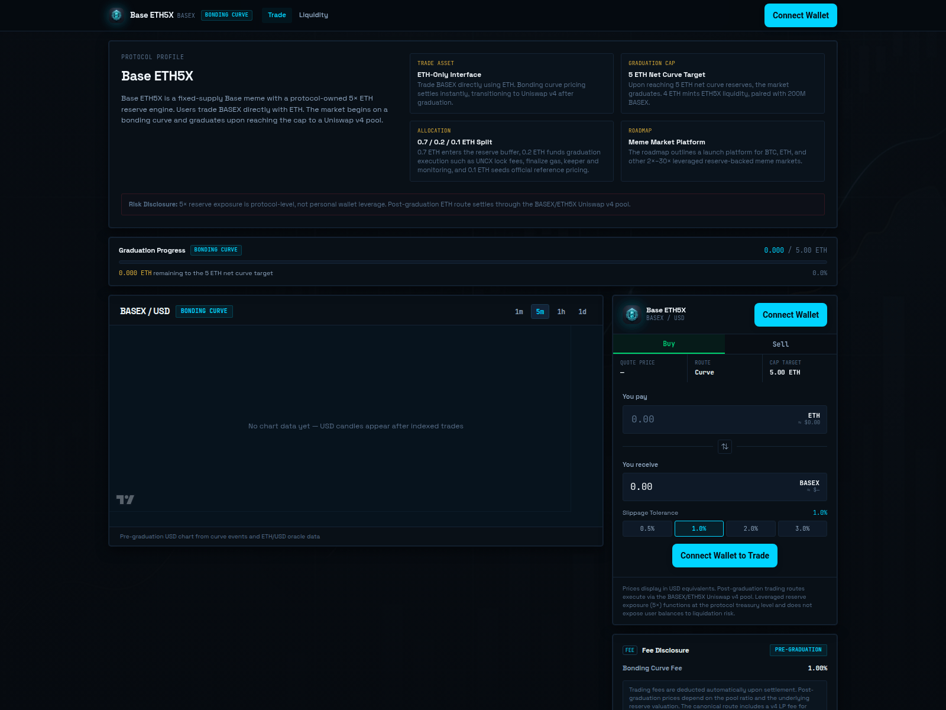Click the Graduation Cap info card
The image size is (946, 710).
723,83
